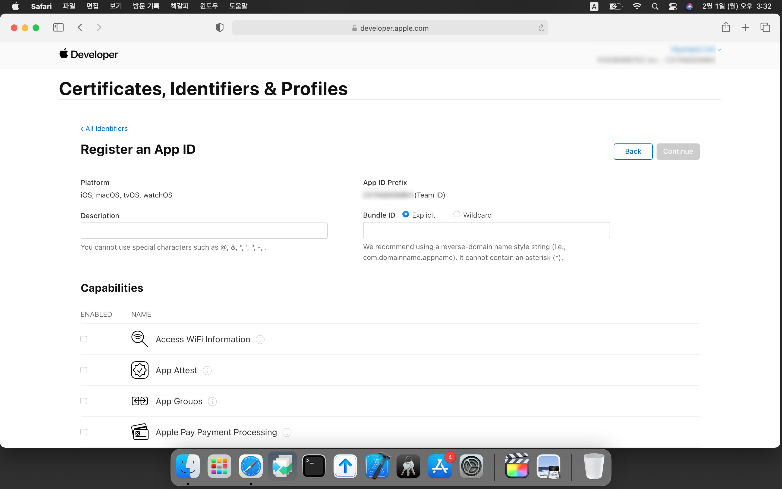782x489 pixels.
Task: Click info icon next to App Attest
Action: coord(207,370)
